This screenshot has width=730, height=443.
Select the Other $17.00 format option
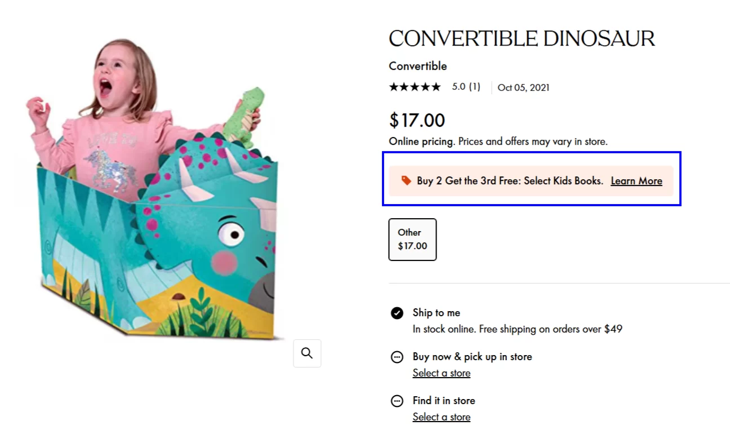tap(412, 240)
